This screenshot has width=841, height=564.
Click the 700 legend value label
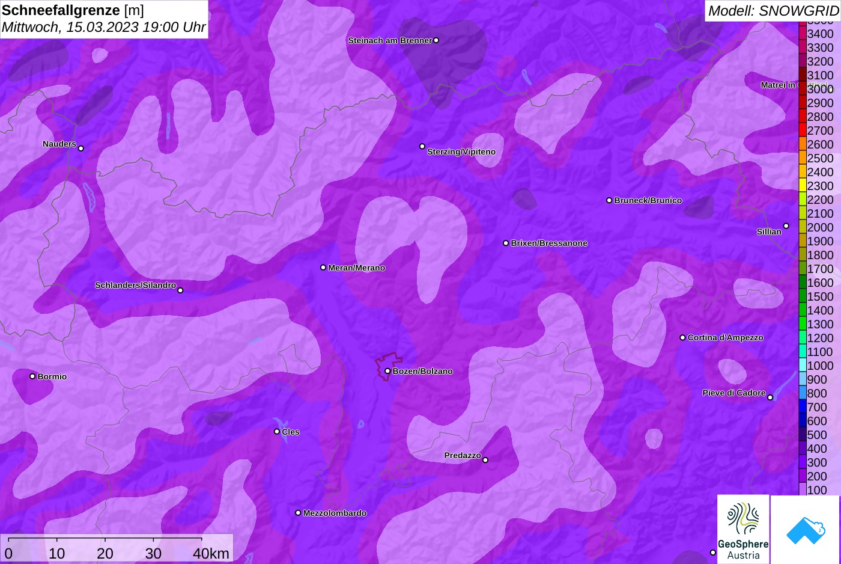tap(817, 407)
